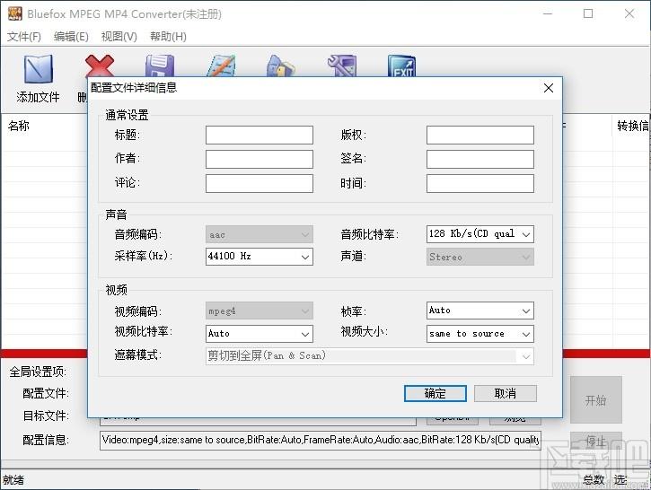Click the EXIT toolbar icon

click(x=401, y=66)
